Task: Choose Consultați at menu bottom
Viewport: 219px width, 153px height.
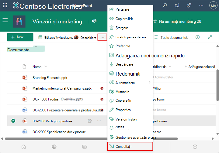Action: pos(130,146)
